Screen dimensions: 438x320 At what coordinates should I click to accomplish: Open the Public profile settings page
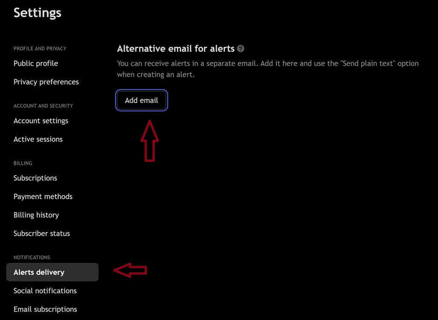(x=36, y=63)
